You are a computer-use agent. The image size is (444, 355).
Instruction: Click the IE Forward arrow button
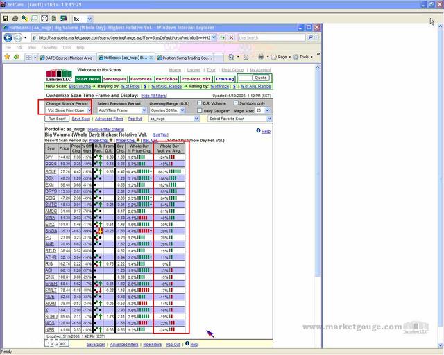click(18, 37)
